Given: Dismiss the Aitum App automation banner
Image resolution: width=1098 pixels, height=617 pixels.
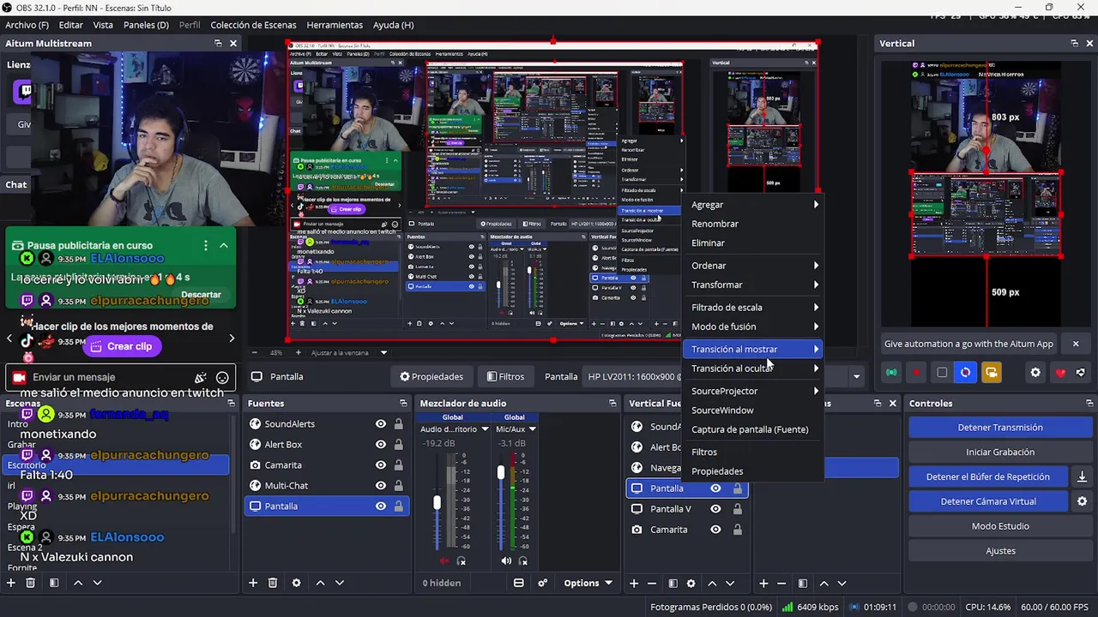Looking at the screenshot, I should point(1076,344).
